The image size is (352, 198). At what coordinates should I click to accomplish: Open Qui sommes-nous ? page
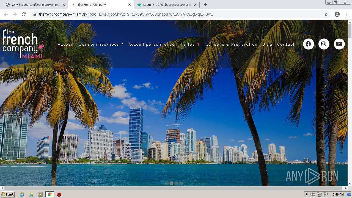[101, 44]
